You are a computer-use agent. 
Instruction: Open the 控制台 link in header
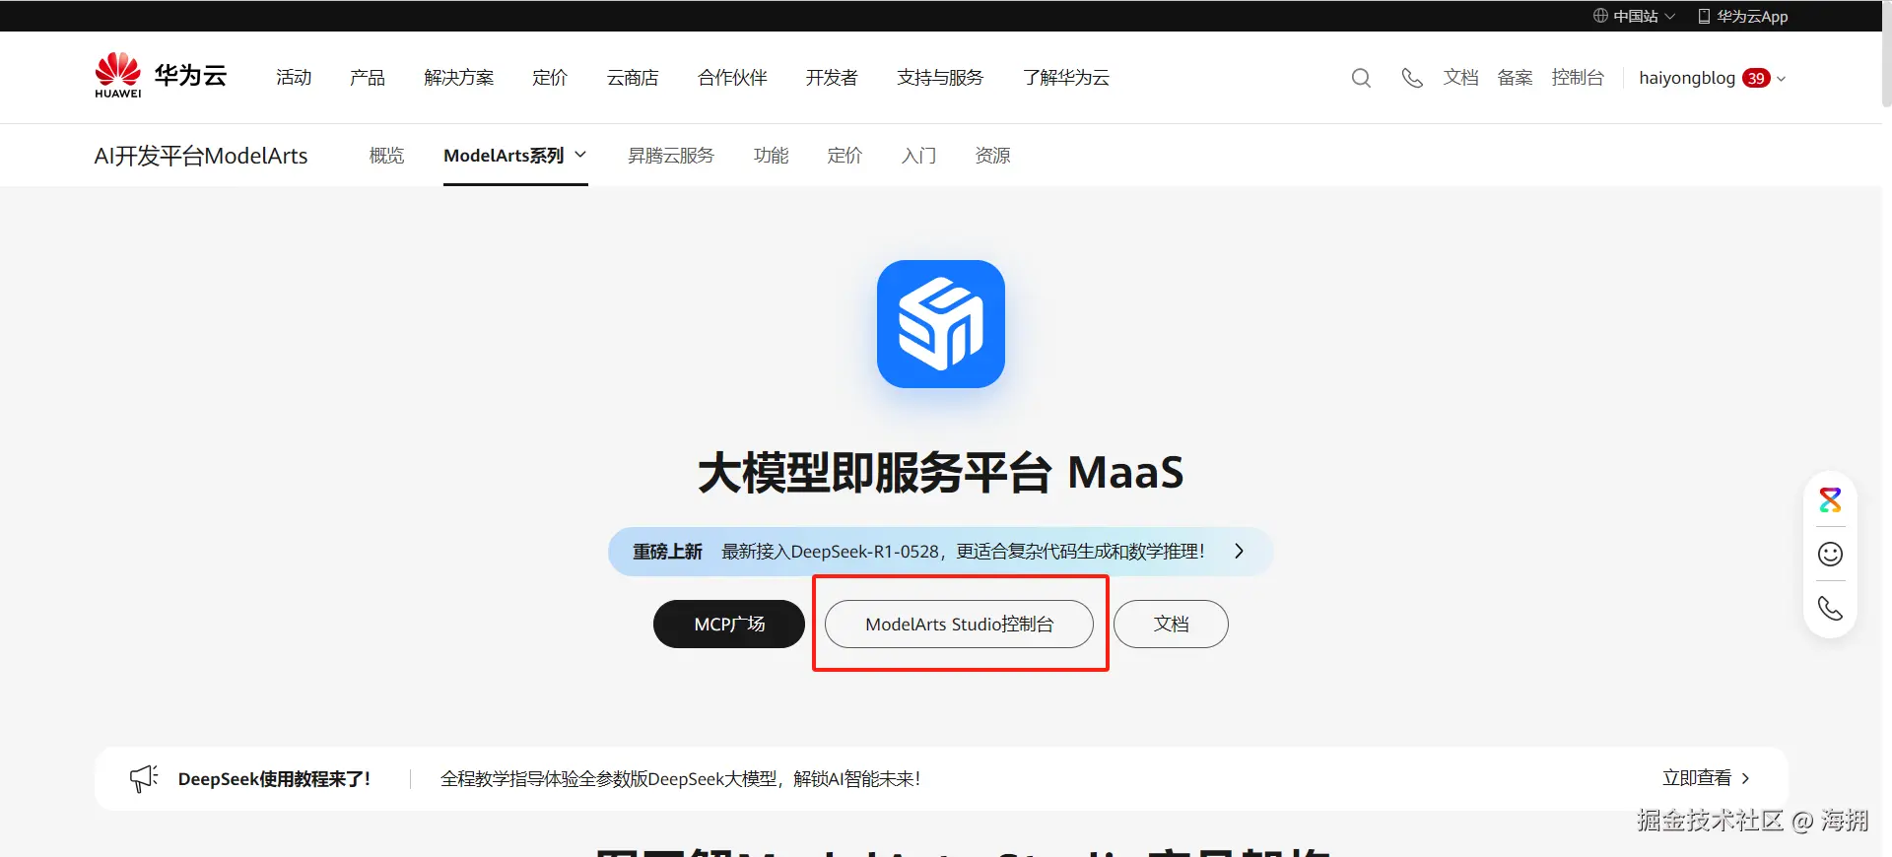pyautogui.click(x=1578, y=78)
